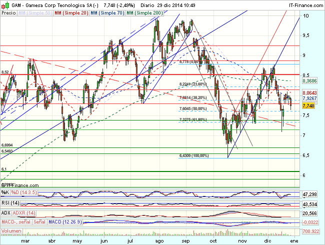325x245 pixels.
Task: Click the sep month label on time axis
Action: pos(185,241)
